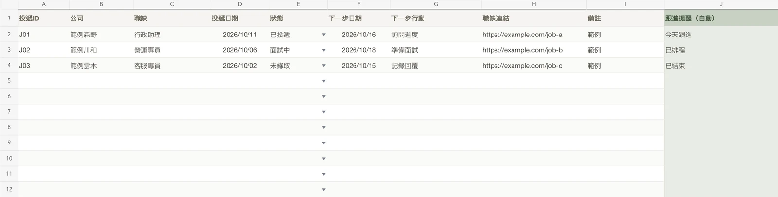This screenshot has width=778, height=197.
Task: Open status dropdown for row J02
Action: tap(324, 50)
